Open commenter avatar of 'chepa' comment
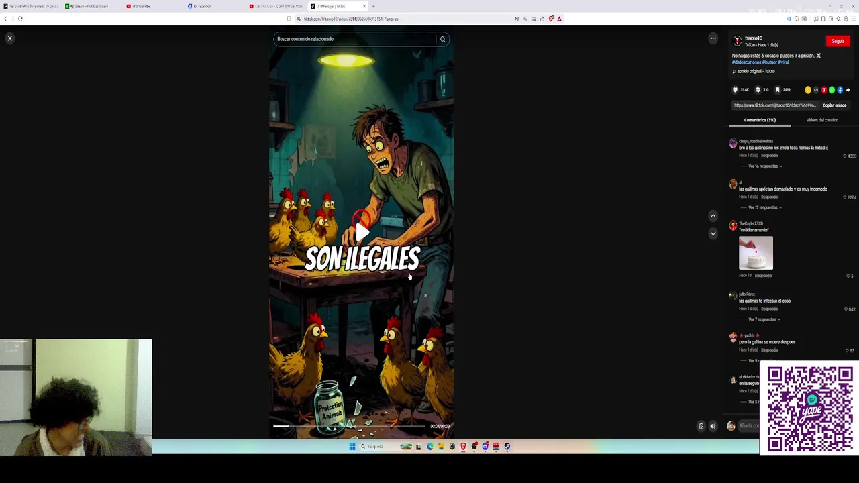This screenshot has width=859, height=483. tap(733, 144)
